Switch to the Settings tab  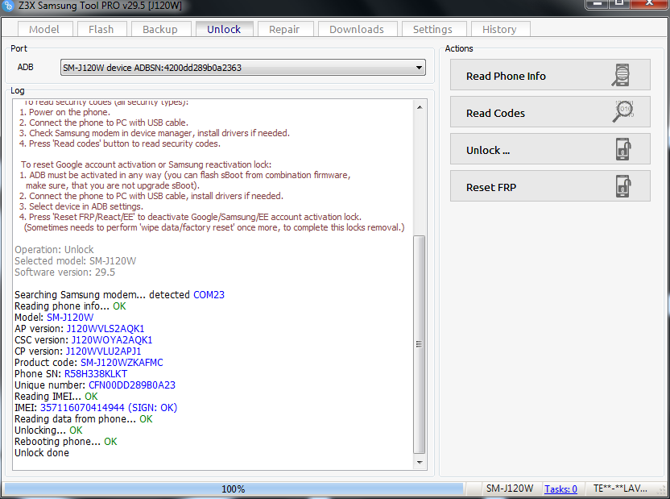pyautogui.click(x=433, y=29)
